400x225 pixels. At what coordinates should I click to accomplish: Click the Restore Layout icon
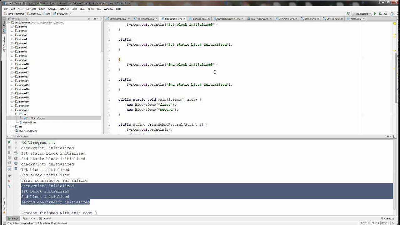pyautogui.click(x=9, y=169)
